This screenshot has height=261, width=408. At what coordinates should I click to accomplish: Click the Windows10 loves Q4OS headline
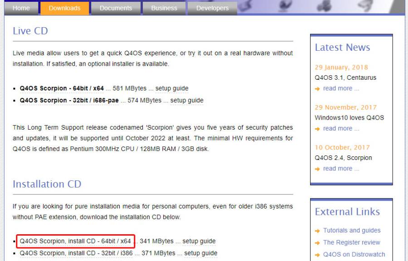pos(349,117)
